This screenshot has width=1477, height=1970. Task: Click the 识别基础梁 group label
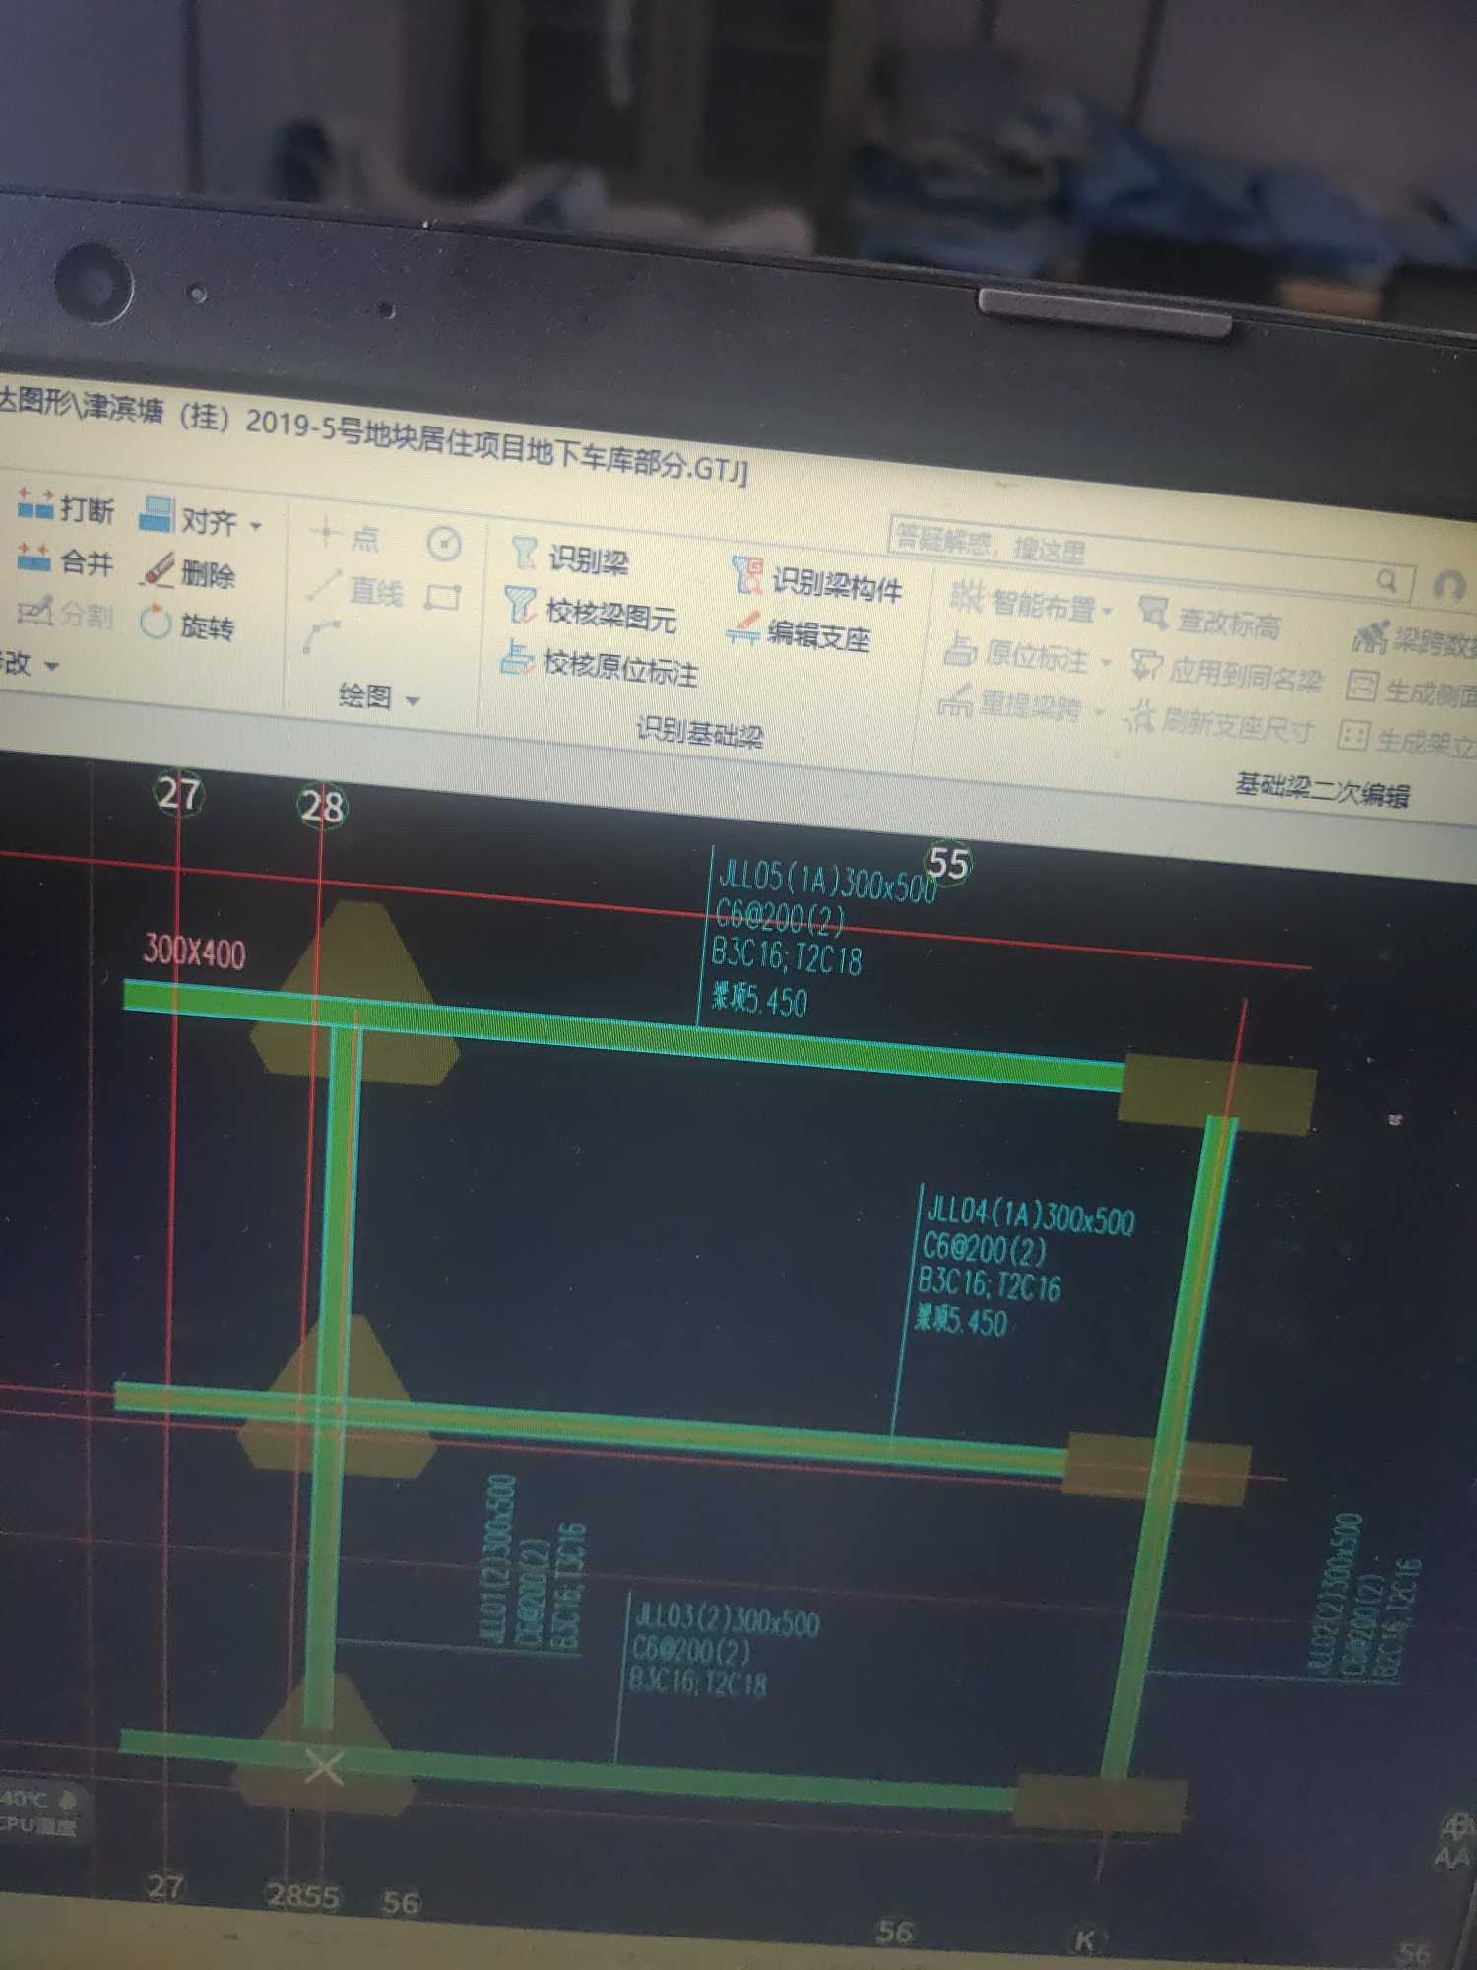pos(699,731)
